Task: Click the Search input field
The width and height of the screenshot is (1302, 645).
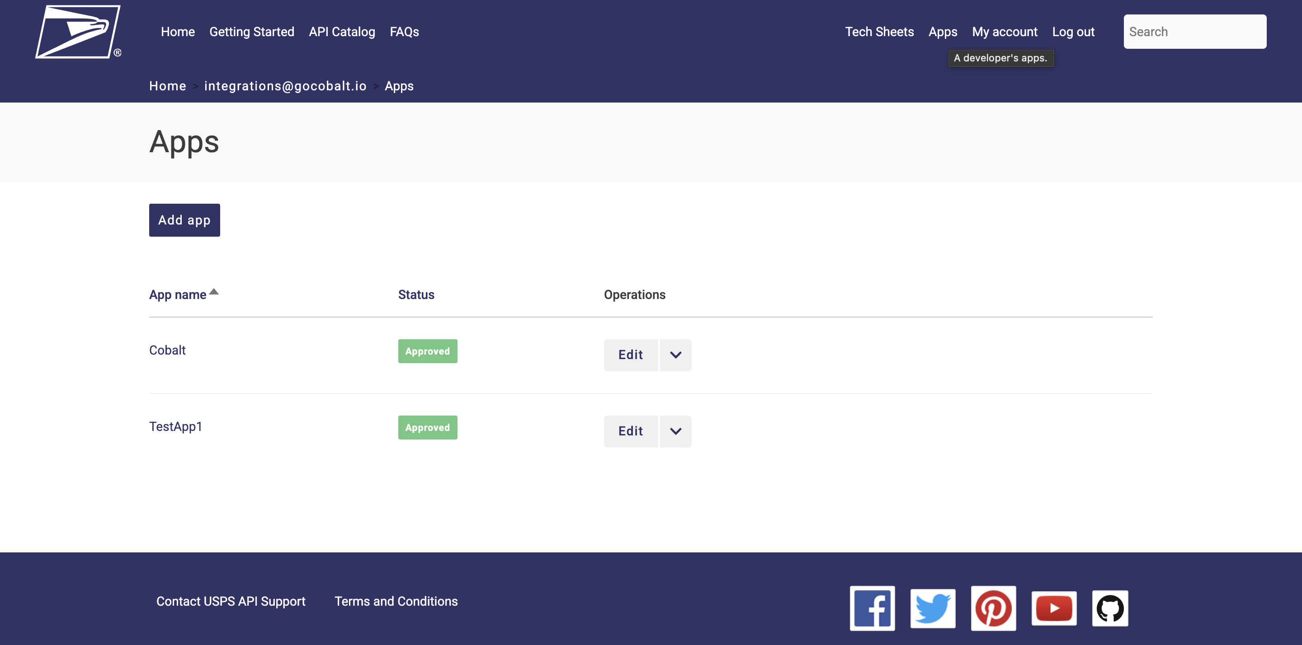Action: click(x=1194, y=32)
